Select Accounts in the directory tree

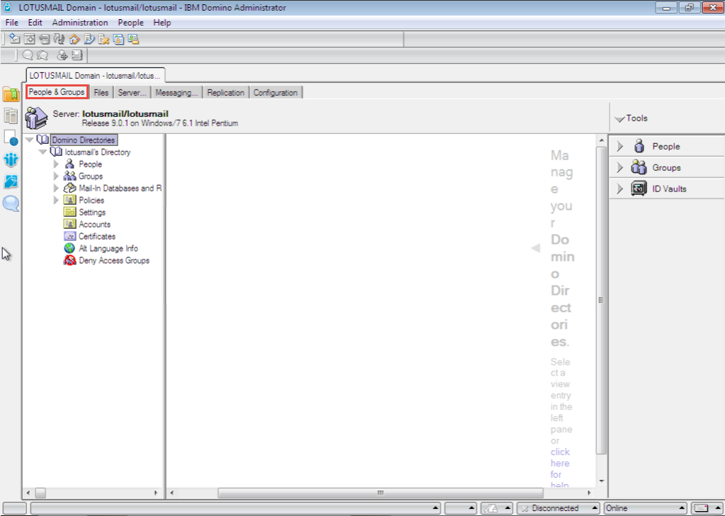coord(94,224)
